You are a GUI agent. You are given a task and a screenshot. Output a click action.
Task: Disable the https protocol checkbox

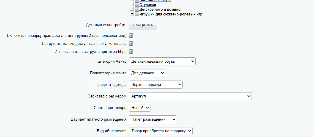131,52
